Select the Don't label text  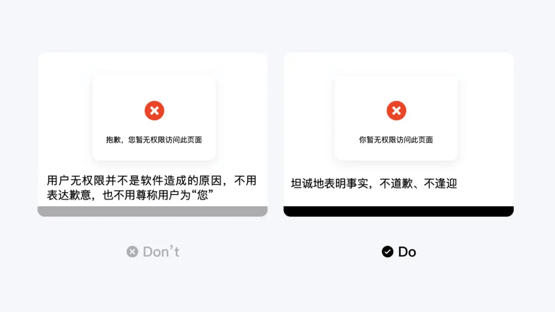point(161,252)
